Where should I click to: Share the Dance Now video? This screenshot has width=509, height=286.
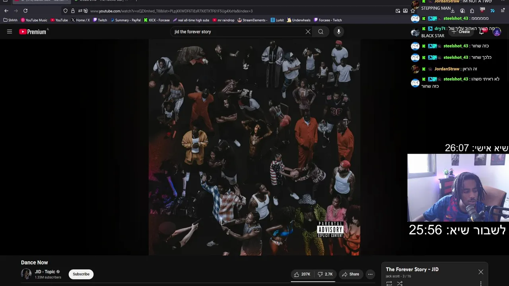pos(350,274)
